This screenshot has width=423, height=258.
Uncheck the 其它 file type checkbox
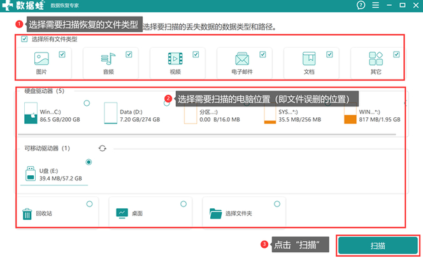(396, 55)
